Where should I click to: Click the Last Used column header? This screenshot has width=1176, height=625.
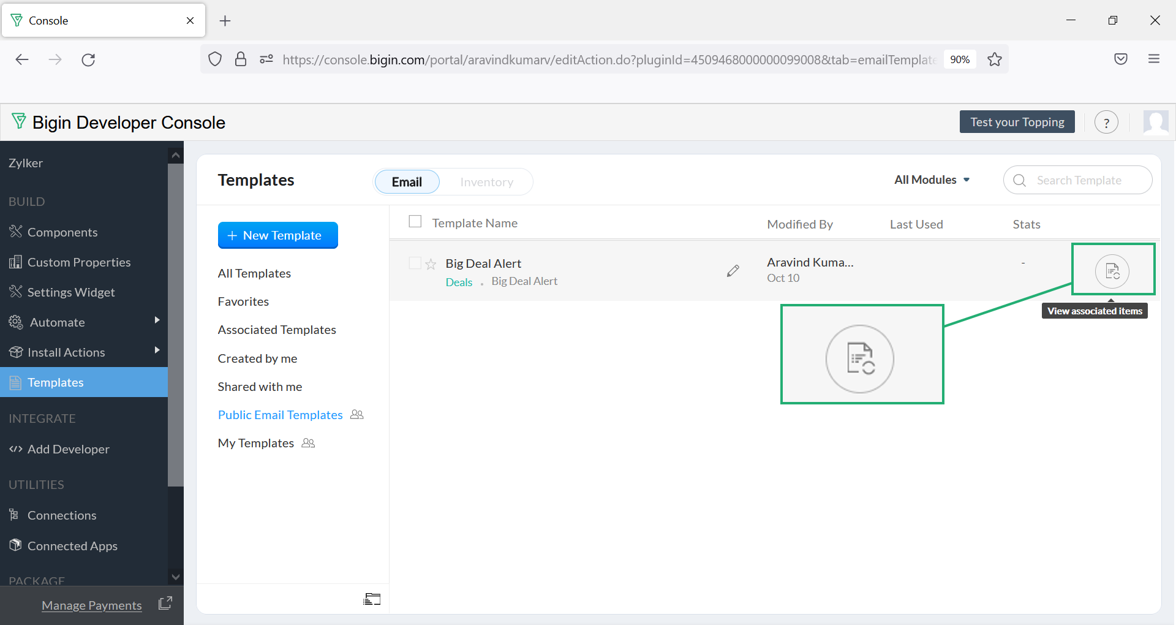916,224
